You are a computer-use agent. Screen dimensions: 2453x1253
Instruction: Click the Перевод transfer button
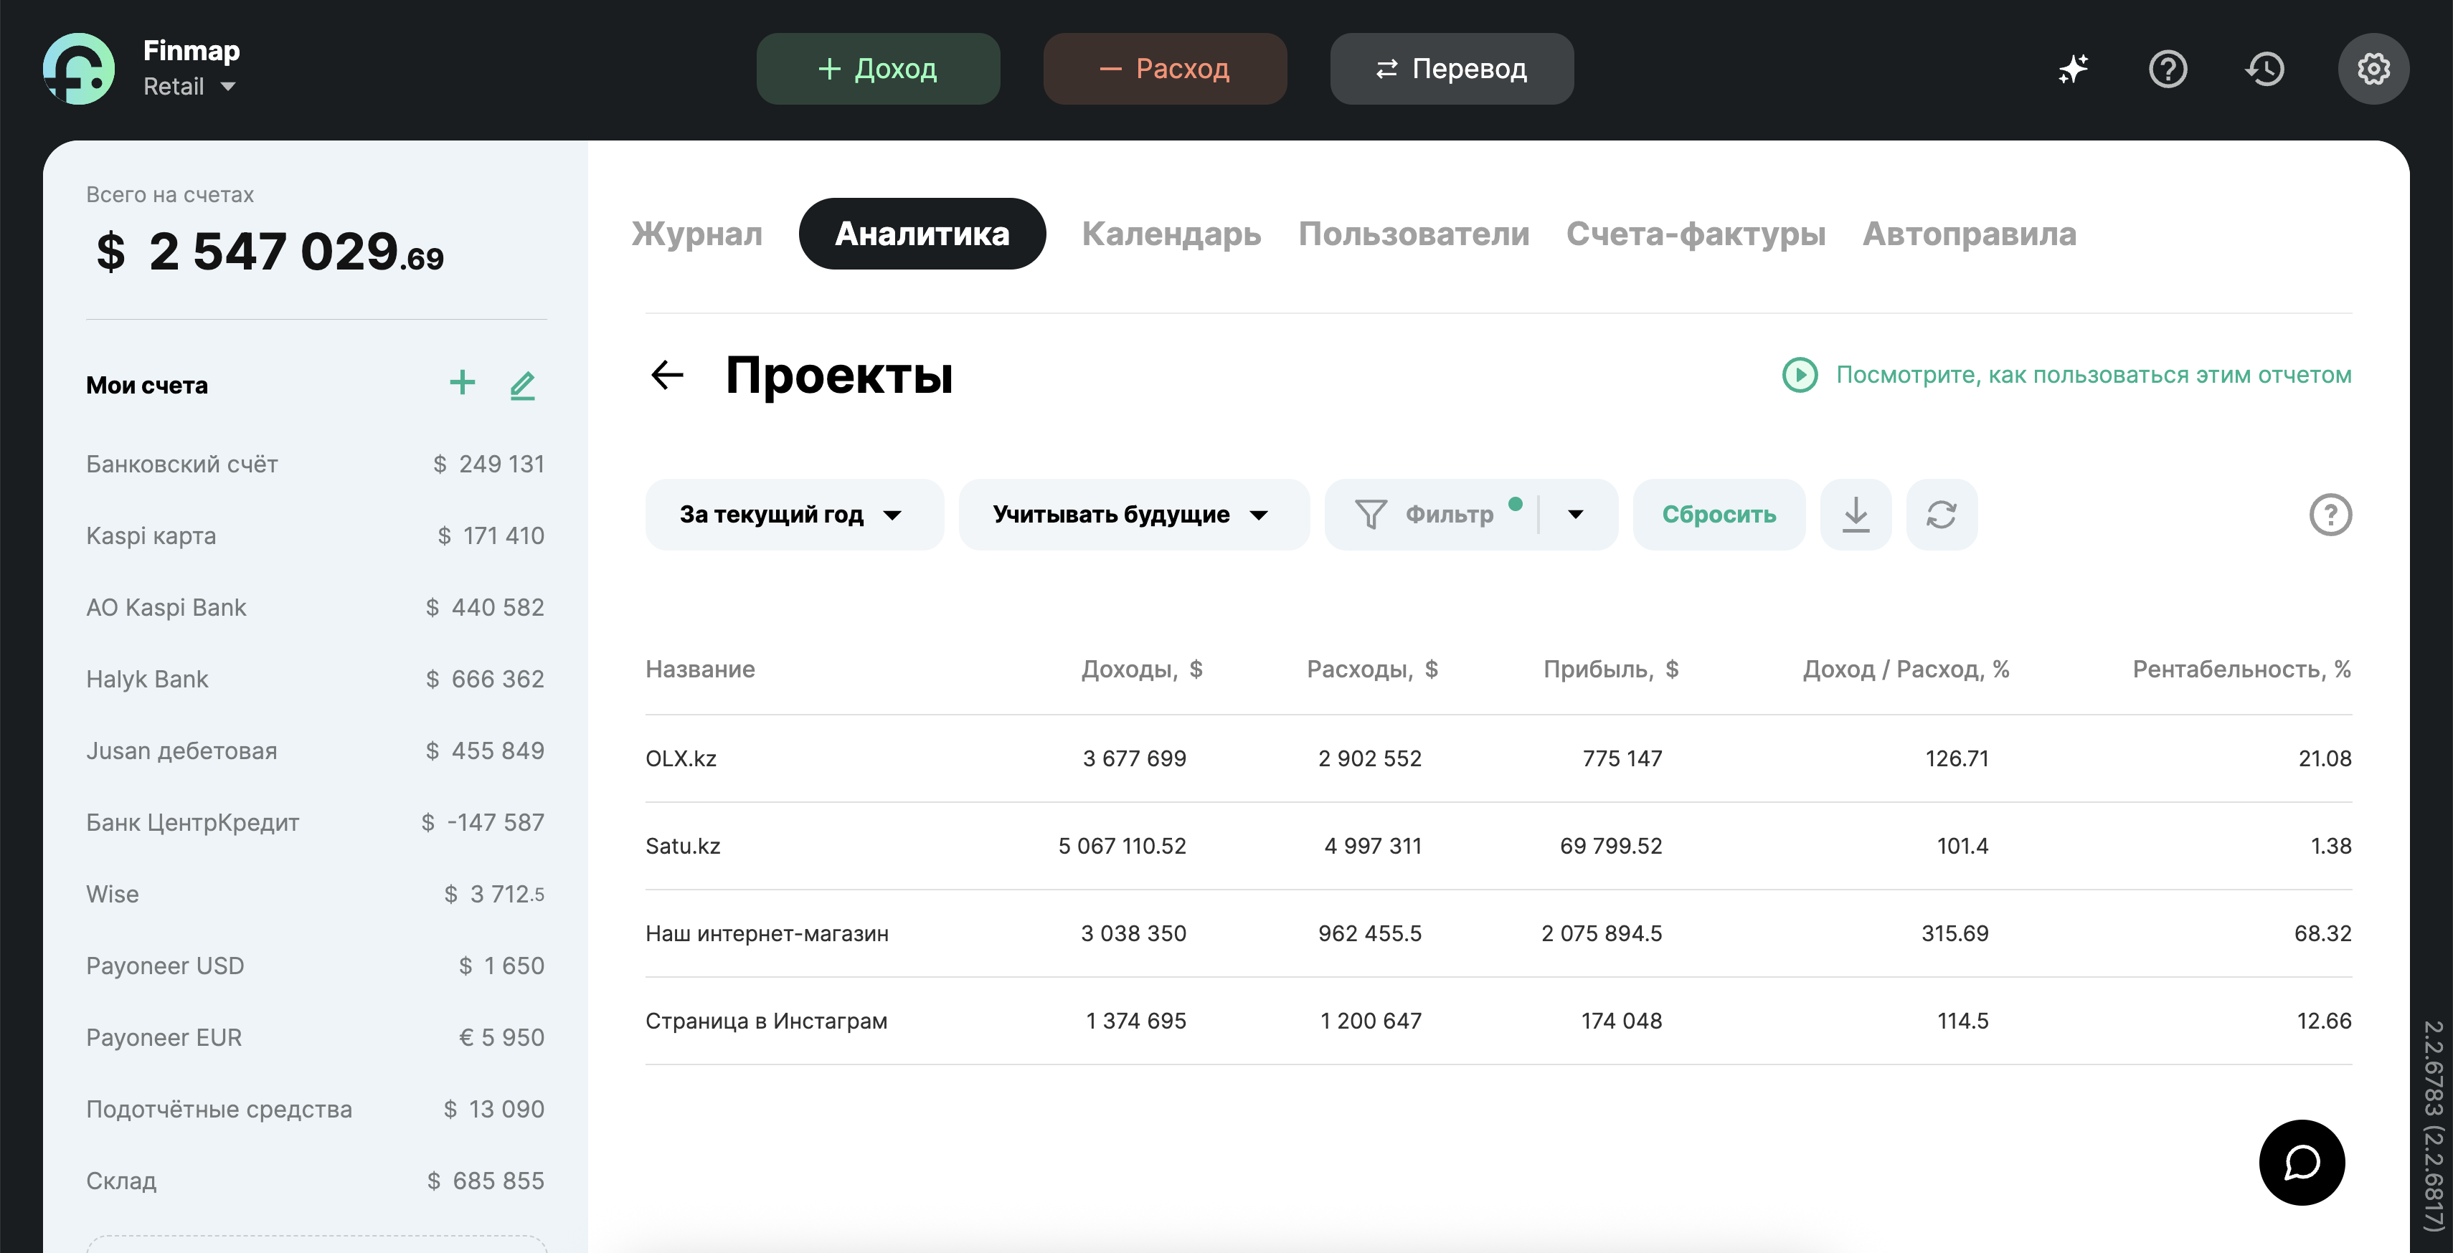click(x=1451, y=69)
